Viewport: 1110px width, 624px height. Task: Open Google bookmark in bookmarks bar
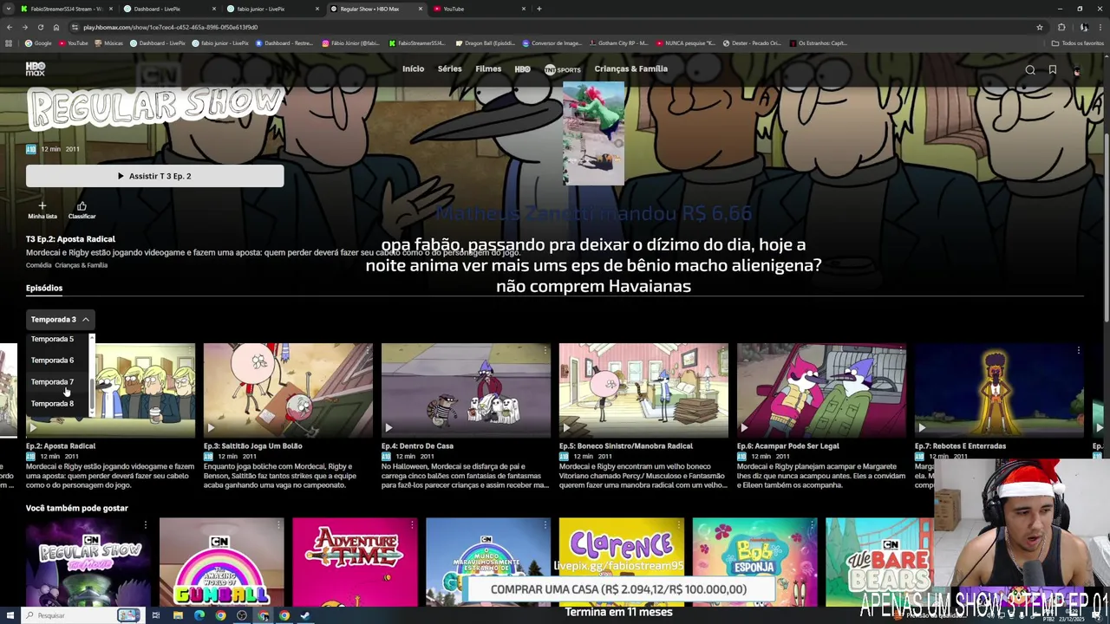[x=38, y=42]
